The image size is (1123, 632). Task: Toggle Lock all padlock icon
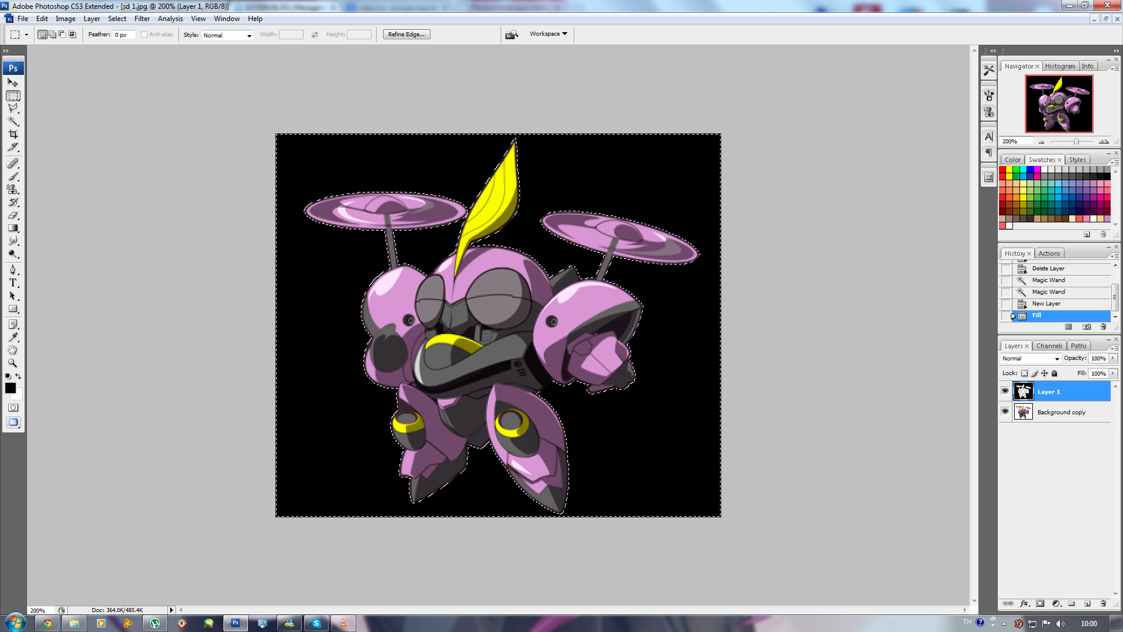[1055, 373]
